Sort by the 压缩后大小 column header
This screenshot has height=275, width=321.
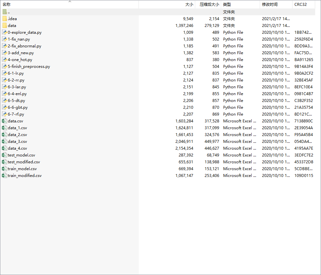click(208, 5)
